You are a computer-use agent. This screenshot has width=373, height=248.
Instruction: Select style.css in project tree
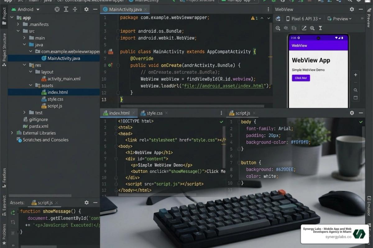click(55, 99)
